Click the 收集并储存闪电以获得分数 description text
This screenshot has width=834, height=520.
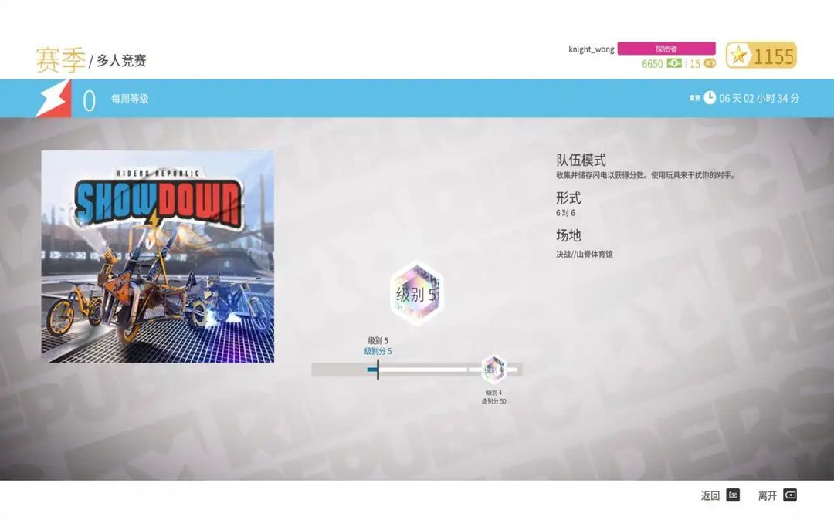click(646, 175)
